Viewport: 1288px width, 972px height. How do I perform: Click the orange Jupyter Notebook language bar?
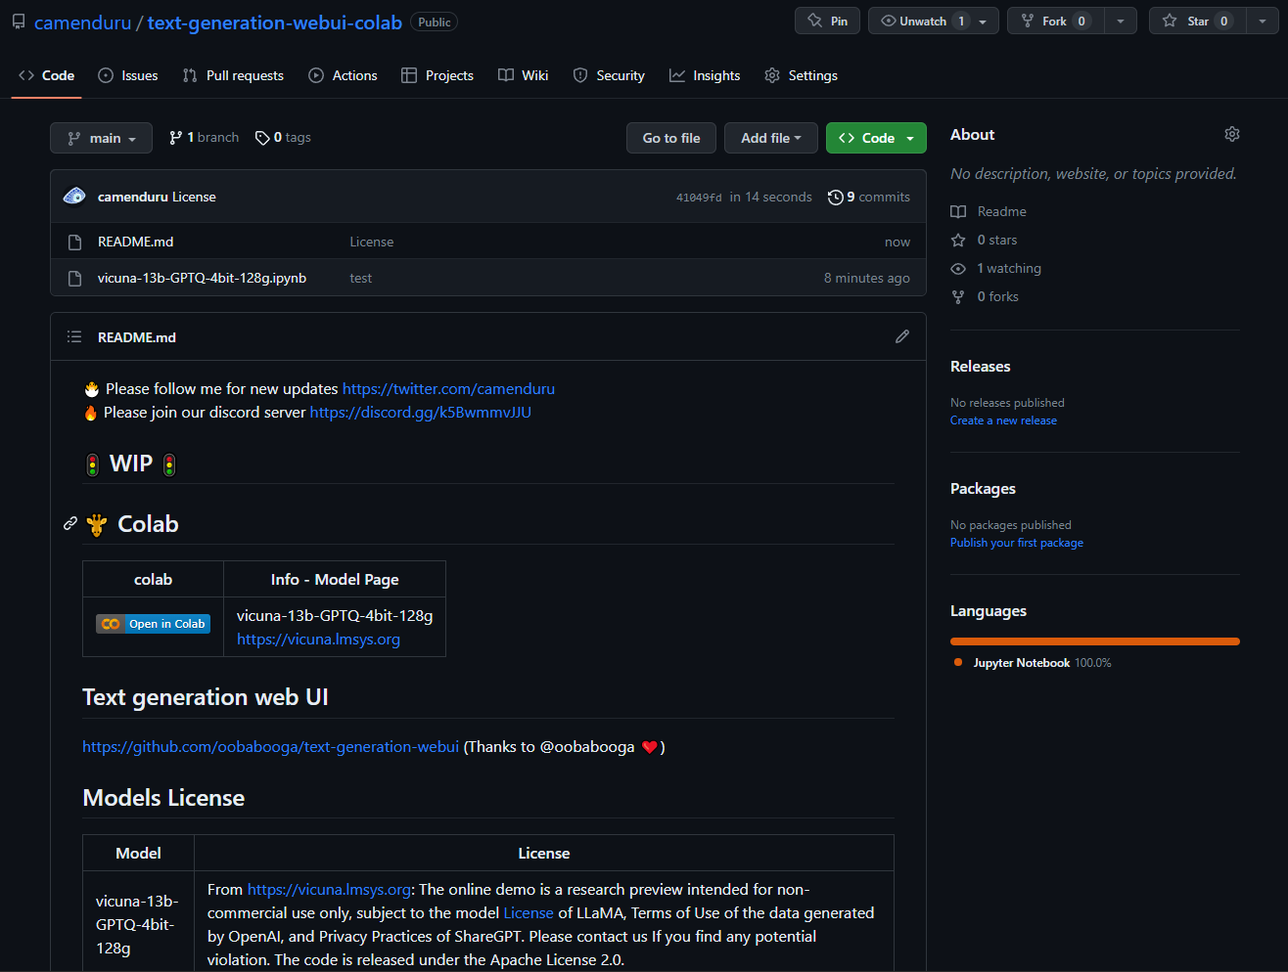coord(1094,641)
